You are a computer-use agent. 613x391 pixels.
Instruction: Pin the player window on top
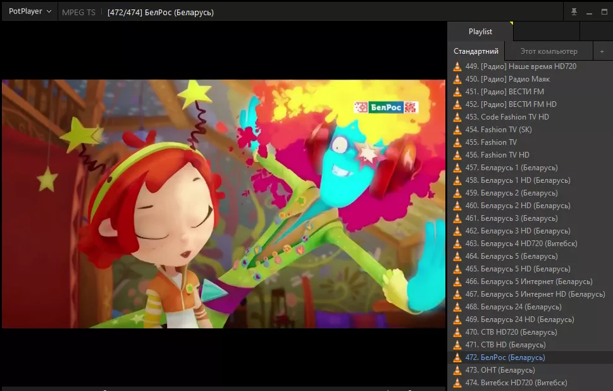coord(574,12)
